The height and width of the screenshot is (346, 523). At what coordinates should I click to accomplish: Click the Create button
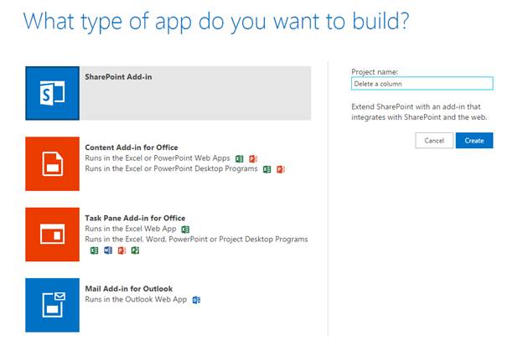(474, 141)
